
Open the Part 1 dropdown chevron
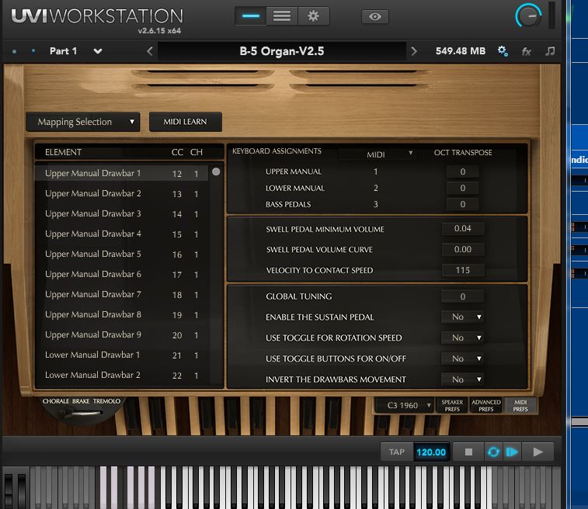pyautogui.click(x=98, y=51)
